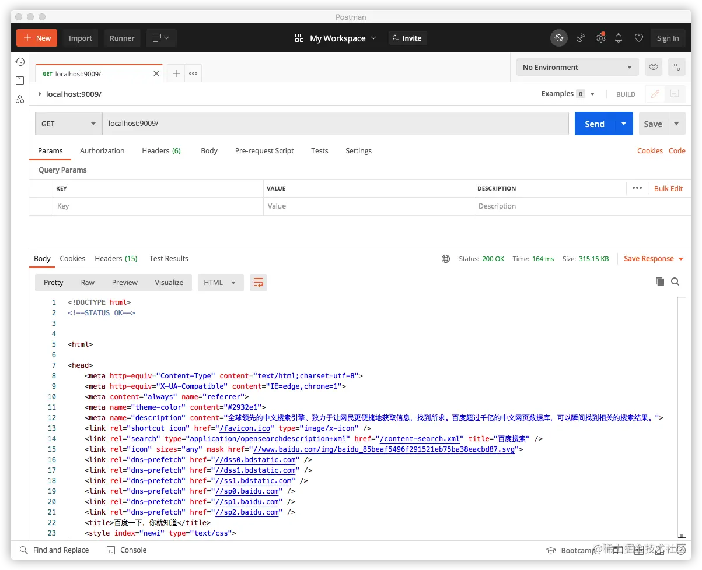Open the Examples dropdown arrow
This screenshot has width=702, height=570.
point(592,94)
